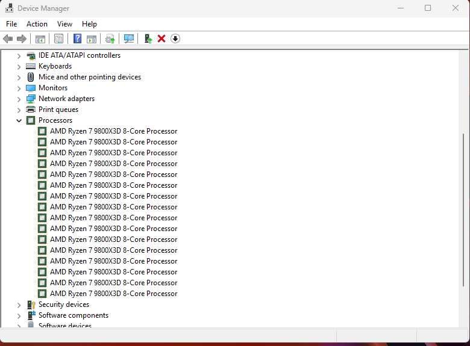
Task: Expand the Monitors node
Action: click(19, 88)
